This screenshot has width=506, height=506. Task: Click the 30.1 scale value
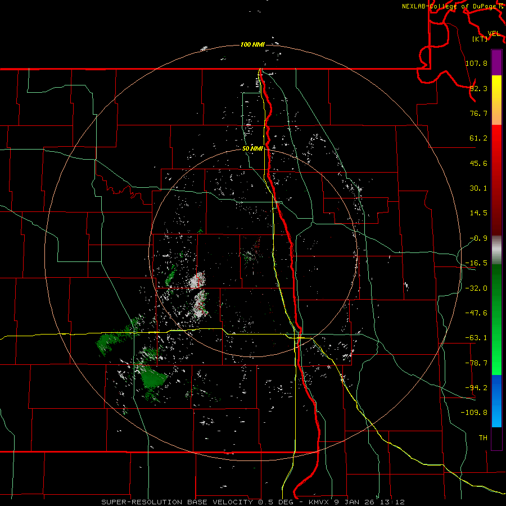pyautogui.click(x=478, y=188)
